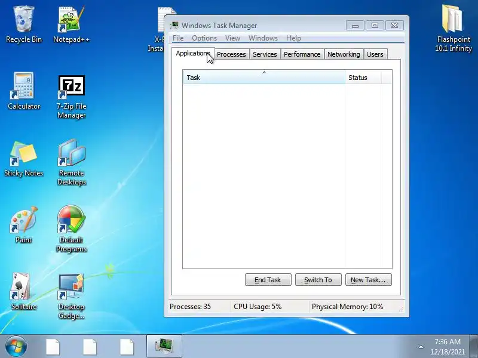Image resolution: width=478 pixels, height=358 pixels.
Task: Click the New Task... button
Action: tap(368, 280)
